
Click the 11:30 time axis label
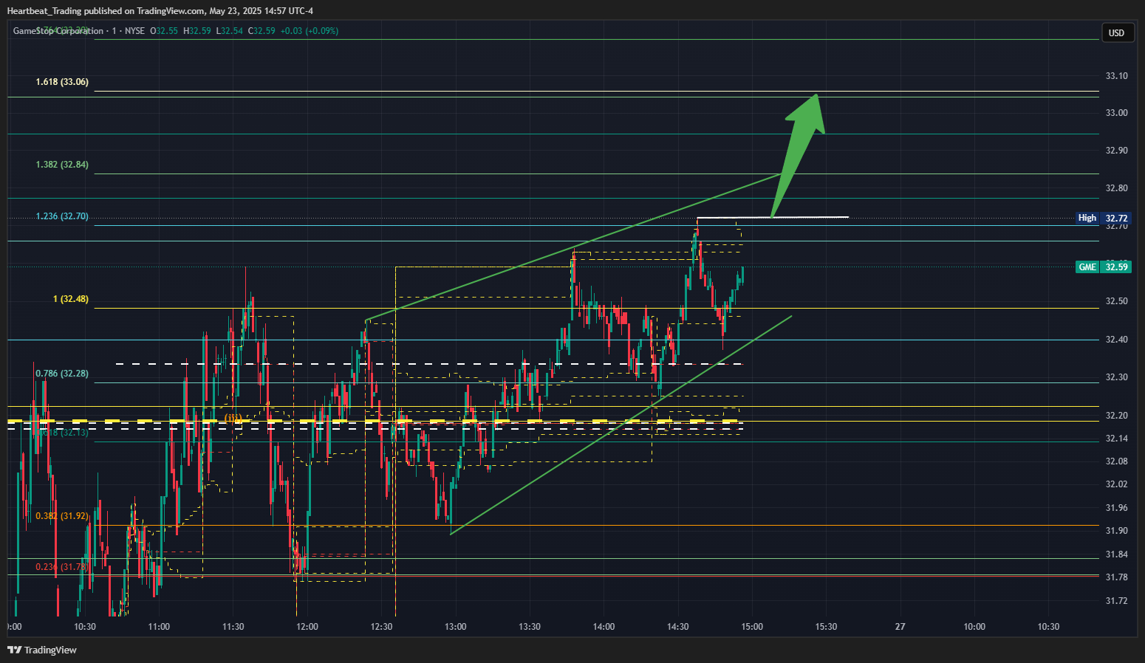pos(233,627)
